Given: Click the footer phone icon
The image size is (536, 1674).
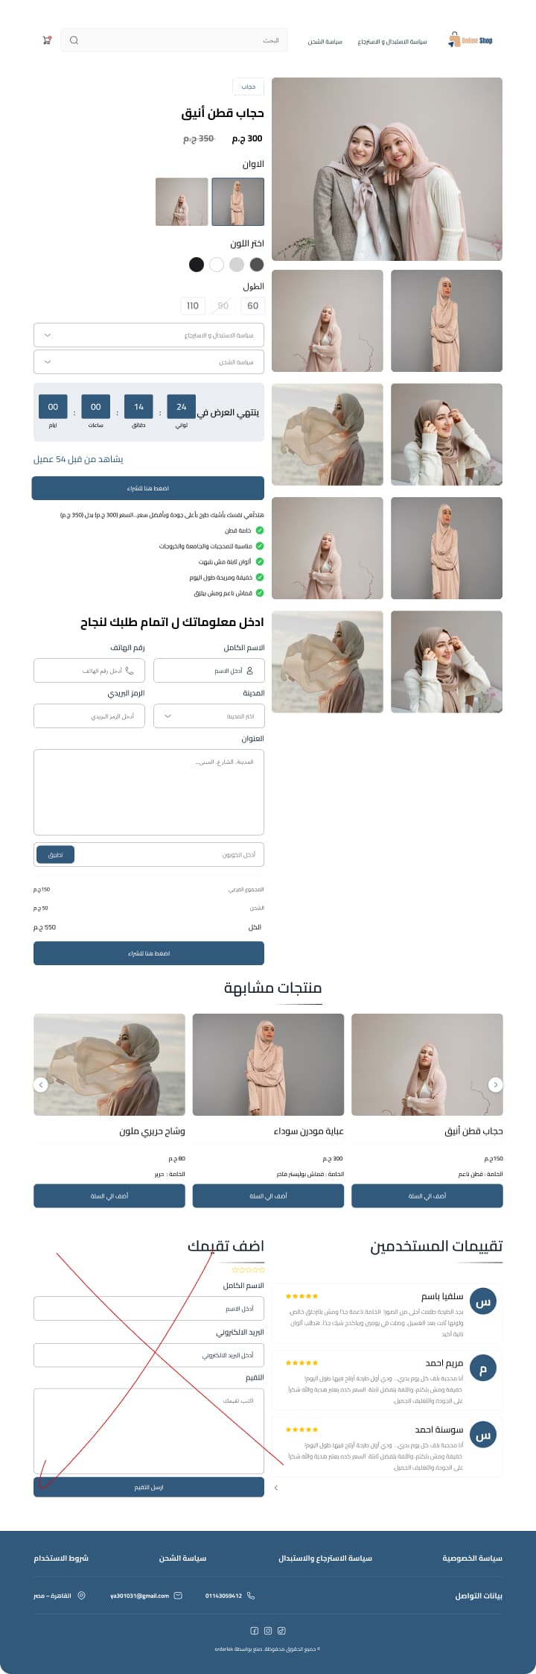Looking at the screenshot, I should point(251,1596).
